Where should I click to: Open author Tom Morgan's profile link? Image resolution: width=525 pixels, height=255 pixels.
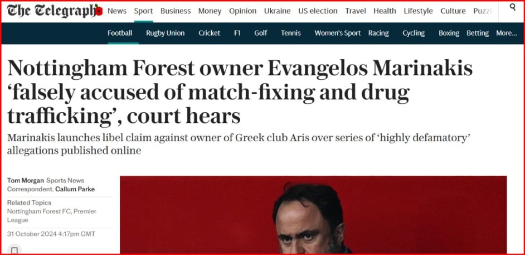(25, 181)
